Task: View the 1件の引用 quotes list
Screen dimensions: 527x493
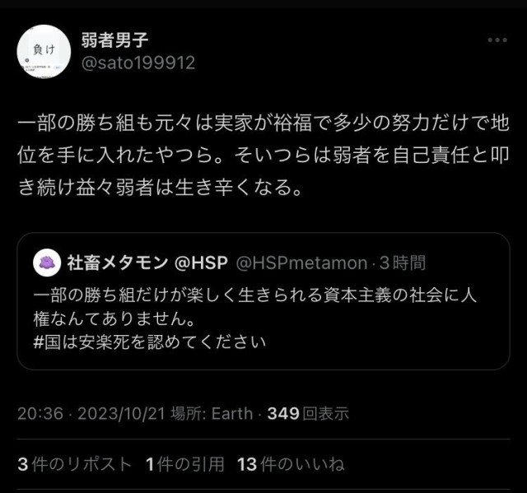Action: [x=184, y=464]
